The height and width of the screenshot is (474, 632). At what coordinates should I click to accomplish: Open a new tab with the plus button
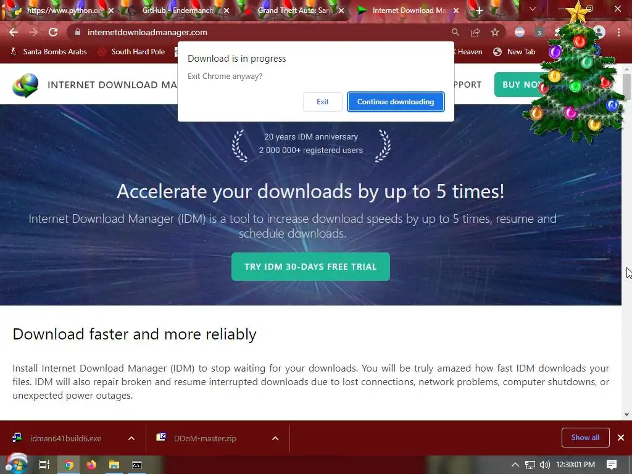click(x=479, y=10)
